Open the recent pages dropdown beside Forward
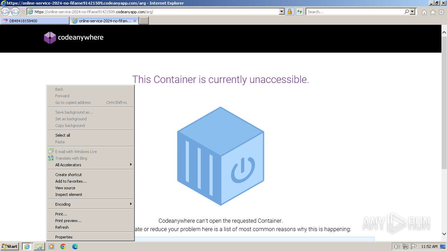The height and width of the screenshot is (251, 447). [x=23, y=12]
